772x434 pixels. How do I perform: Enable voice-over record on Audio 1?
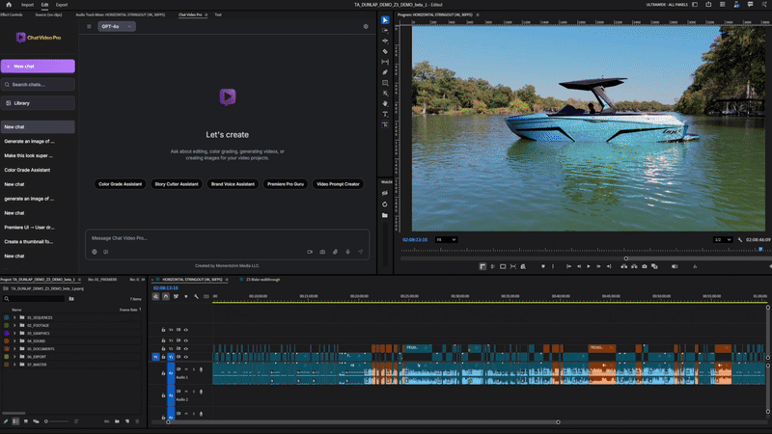click(x=201, y=369)
